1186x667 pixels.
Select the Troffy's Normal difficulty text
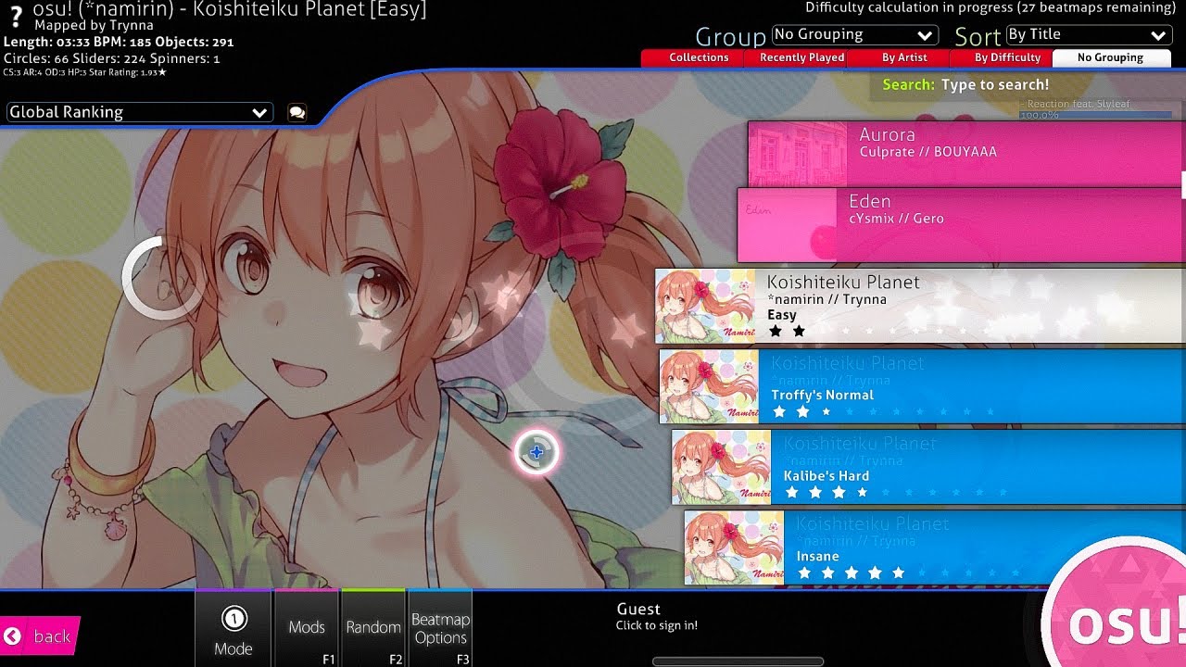pos(823,395)
